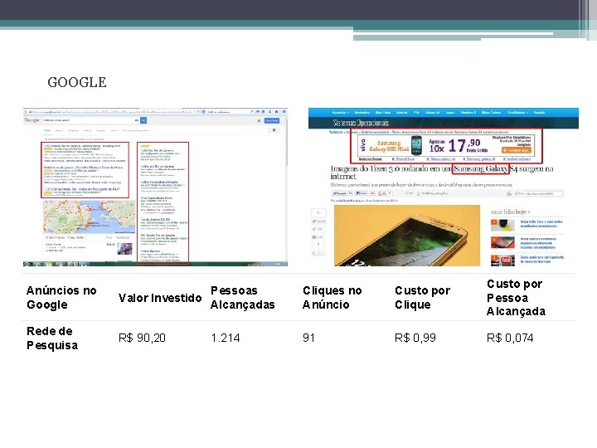Click the Facebook share button under headline
Image resolution: width=597 pixels, height=448 pixels.
(x=362, y=193)
